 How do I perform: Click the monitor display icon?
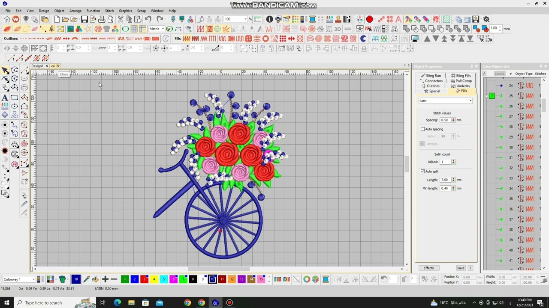click(415, 38)
